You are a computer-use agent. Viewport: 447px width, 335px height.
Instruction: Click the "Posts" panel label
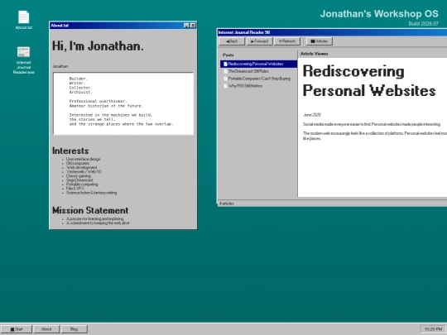click(x=228, y=55)
